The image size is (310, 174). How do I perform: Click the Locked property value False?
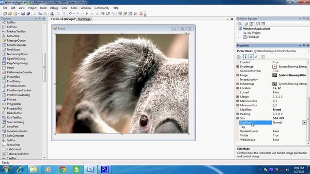pos(276,92)
